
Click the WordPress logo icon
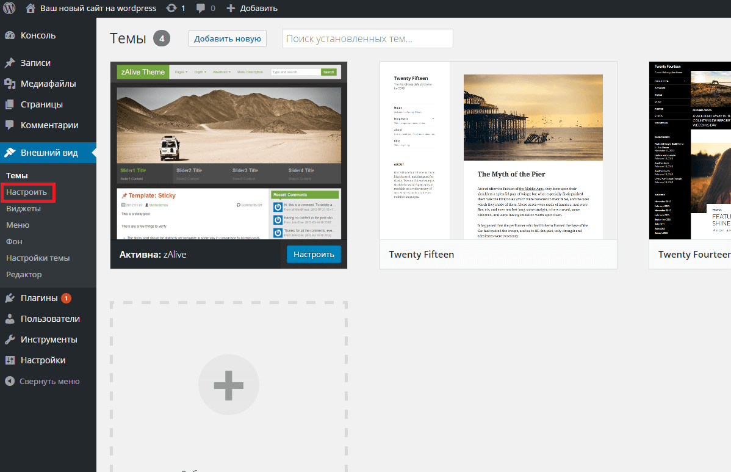[9, 8]
